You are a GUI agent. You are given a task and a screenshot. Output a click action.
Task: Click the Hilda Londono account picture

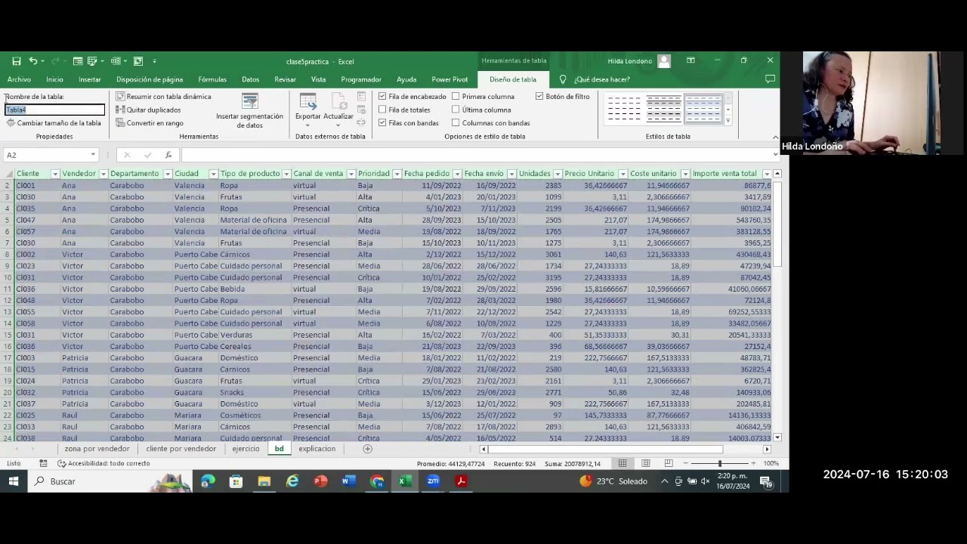pos(663,61)
